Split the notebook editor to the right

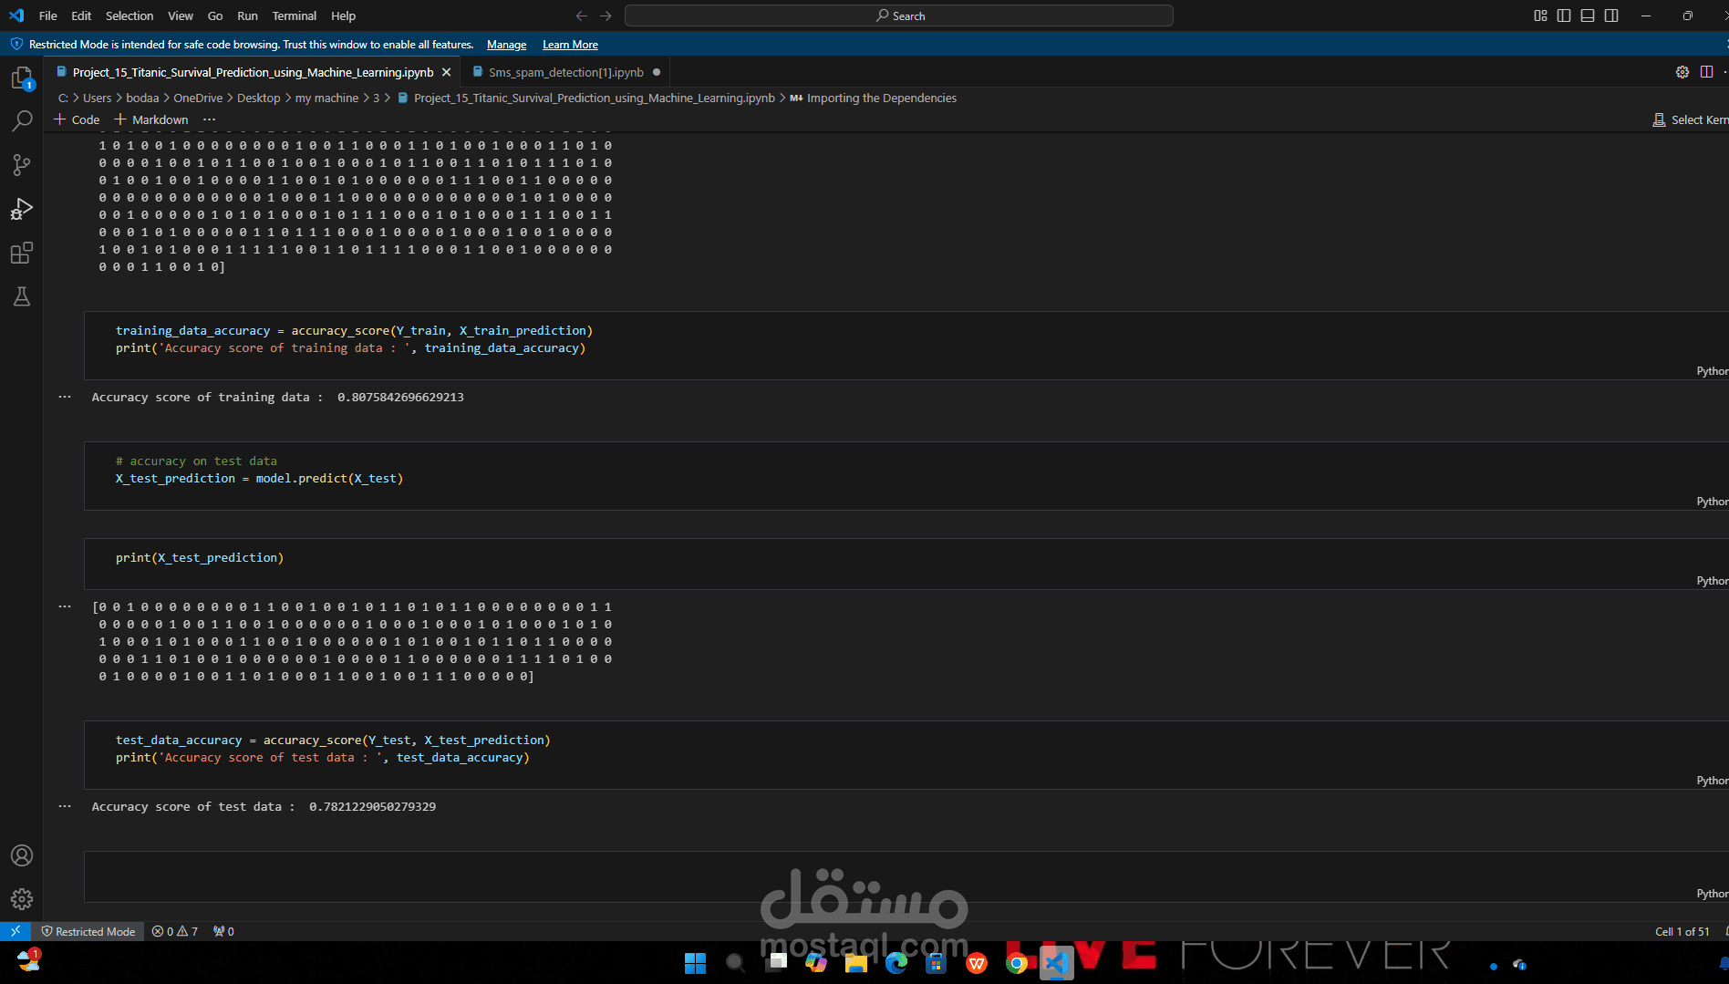pyautogui.click(x=1706, y=72)
